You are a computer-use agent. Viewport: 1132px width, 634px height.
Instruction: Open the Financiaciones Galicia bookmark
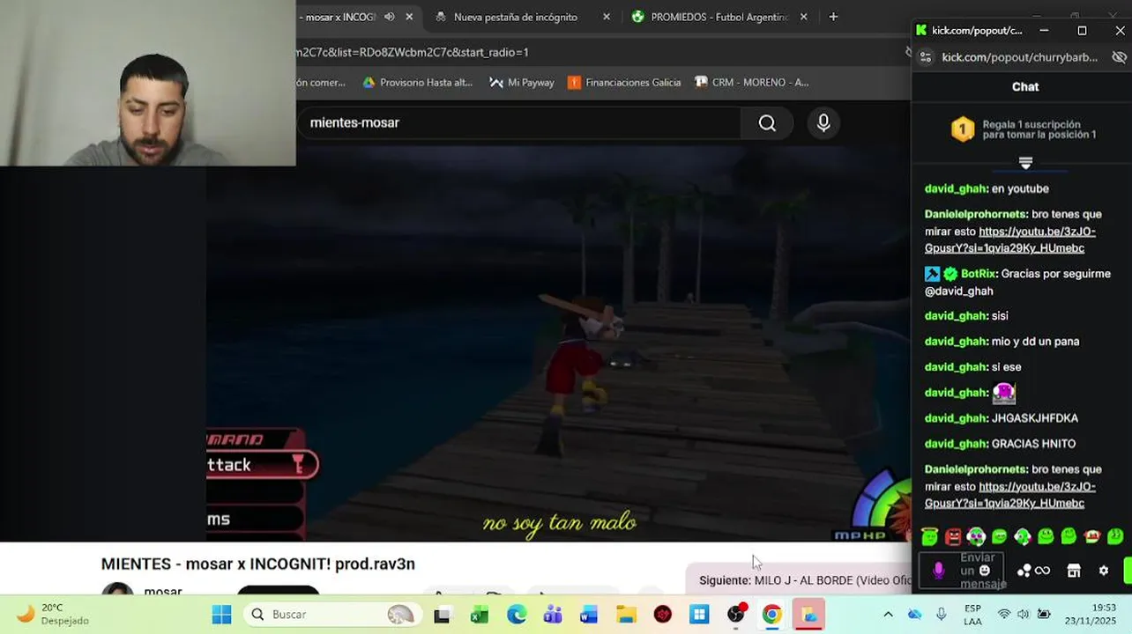pos(624,82)
